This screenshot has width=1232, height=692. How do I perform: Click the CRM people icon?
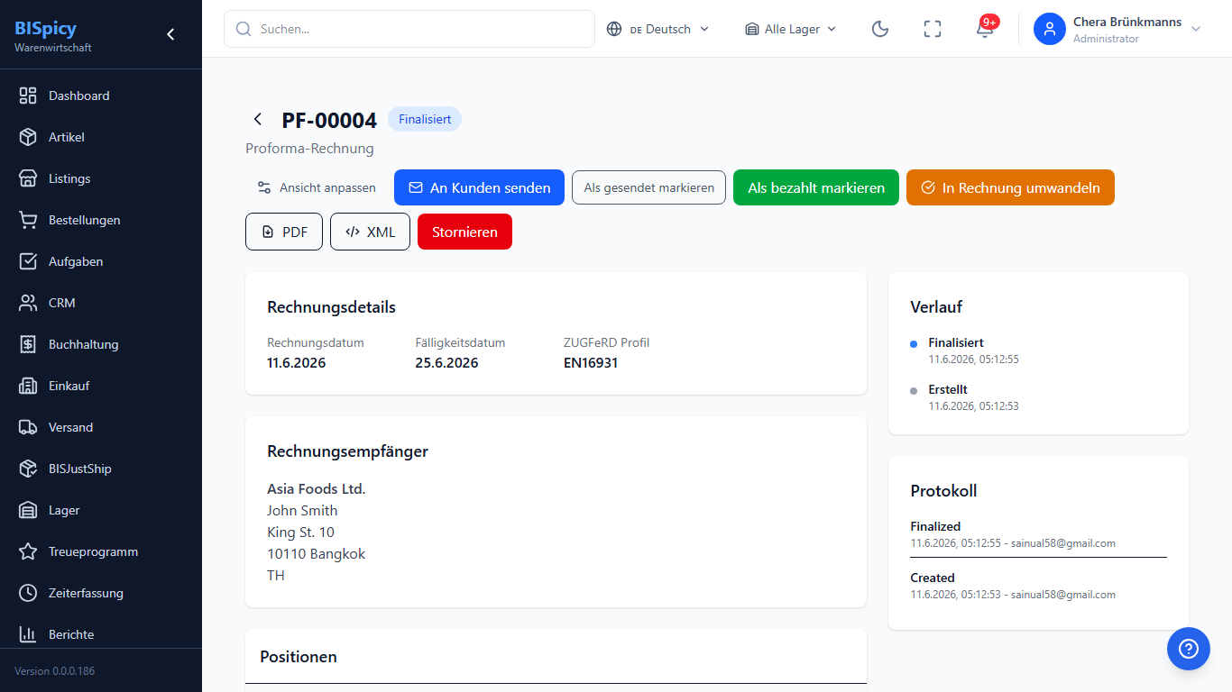[28, 303]
